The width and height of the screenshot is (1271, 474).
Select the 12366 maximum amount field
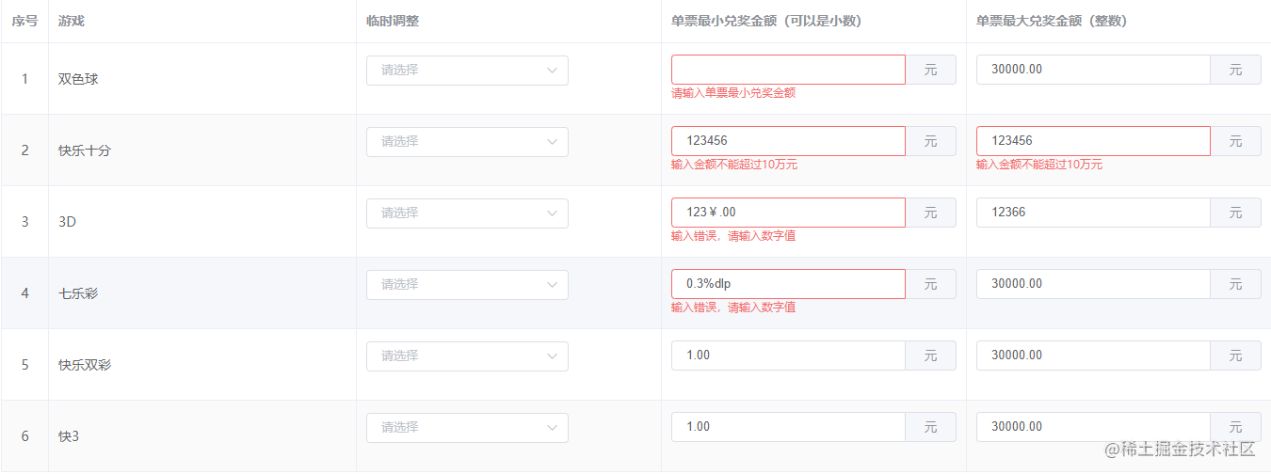click(1092, 213)
